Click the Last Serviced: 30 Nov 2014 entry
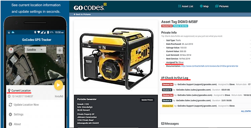251x128 pixels. (x=179, y=55)
